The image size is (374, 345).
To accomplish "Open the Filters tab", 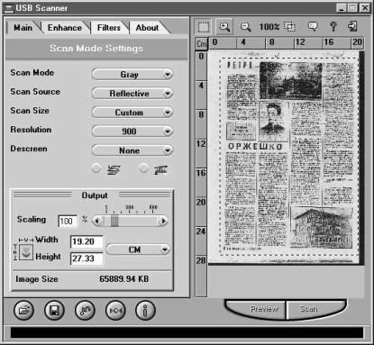I will [x=109, y=28].
